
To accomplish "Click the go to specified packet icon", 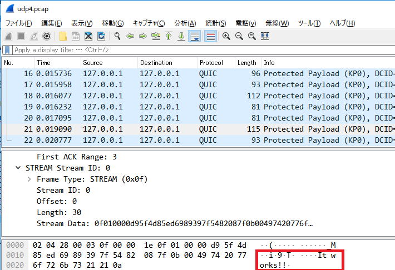I will [156, 36].
